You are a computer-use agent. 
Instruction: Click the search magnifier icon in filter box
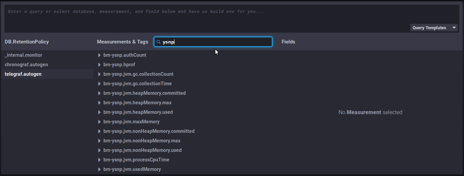(x=159, y=42)
